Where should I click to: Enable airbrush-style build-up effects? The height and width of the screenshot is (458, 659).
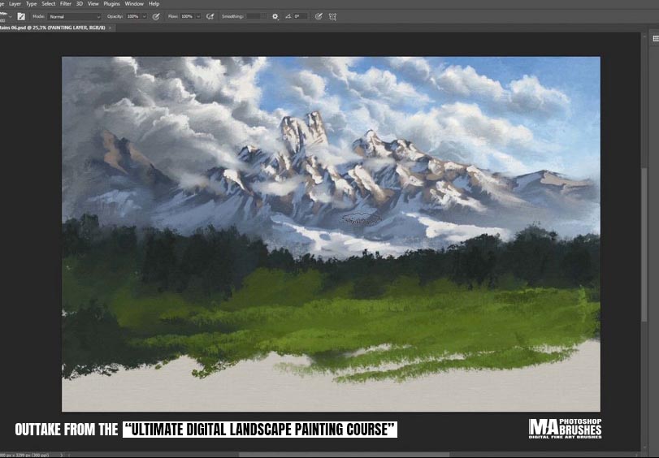210,16
